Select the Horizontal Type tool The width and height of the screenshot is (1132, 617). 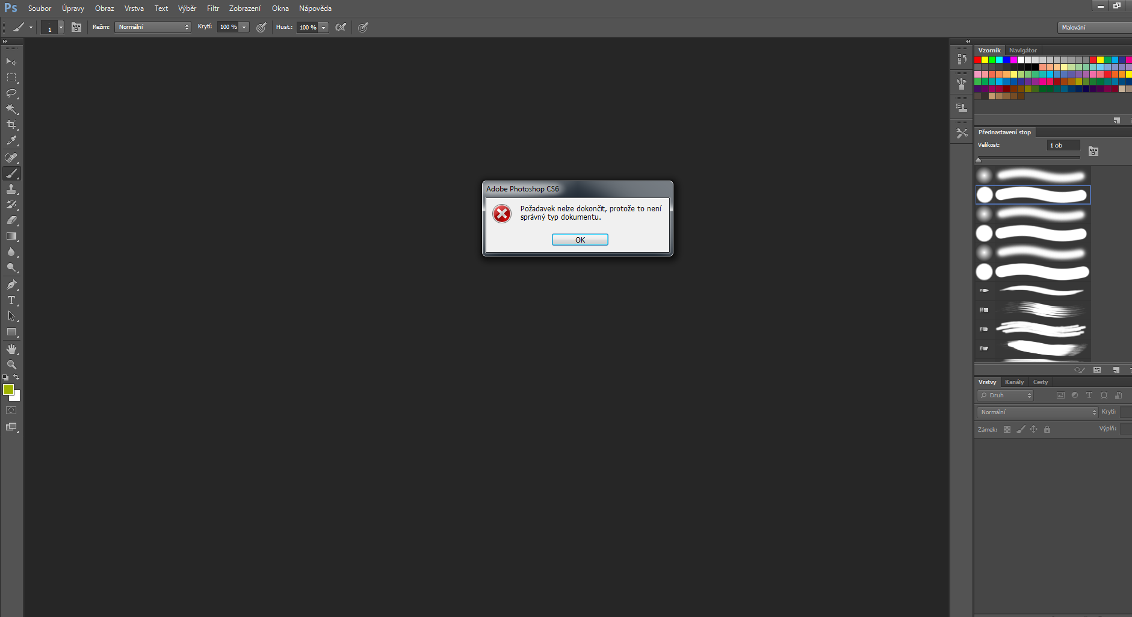tap(11, 300)
